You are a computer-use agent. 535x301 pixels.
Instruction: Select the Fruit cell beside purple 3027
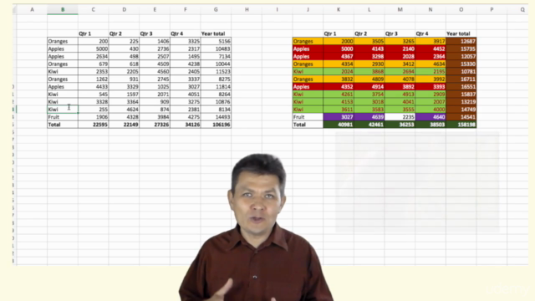point(308,117)
